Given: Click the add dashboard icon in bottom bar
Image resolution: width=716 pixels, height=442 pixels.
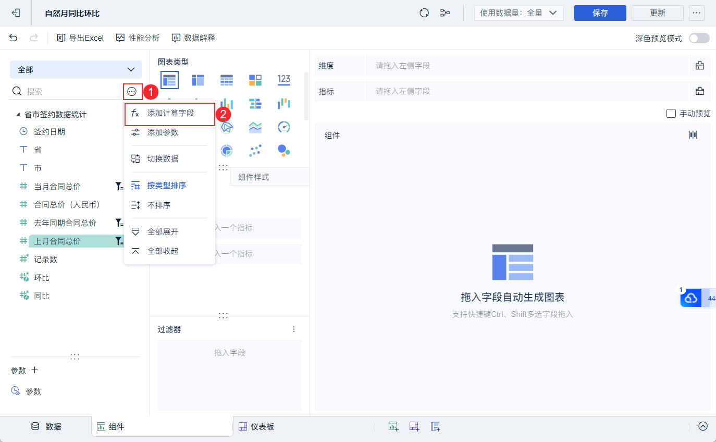Looking at the screenshot, I should tap(414, 427).
